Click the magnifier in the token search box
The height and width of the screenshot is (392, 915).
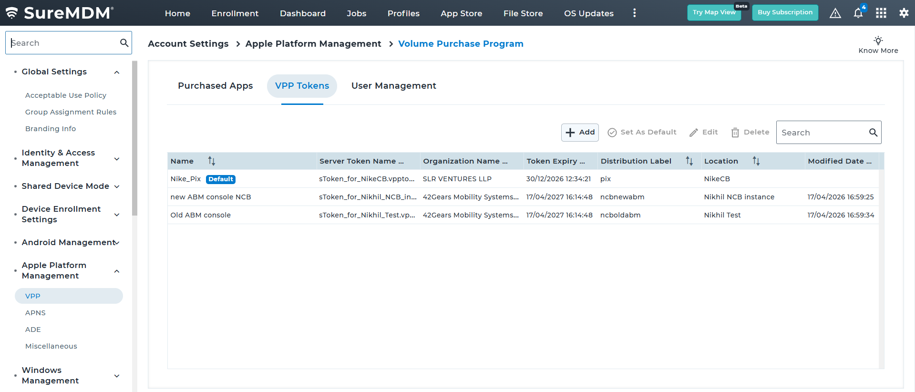(x=873, y=133)
